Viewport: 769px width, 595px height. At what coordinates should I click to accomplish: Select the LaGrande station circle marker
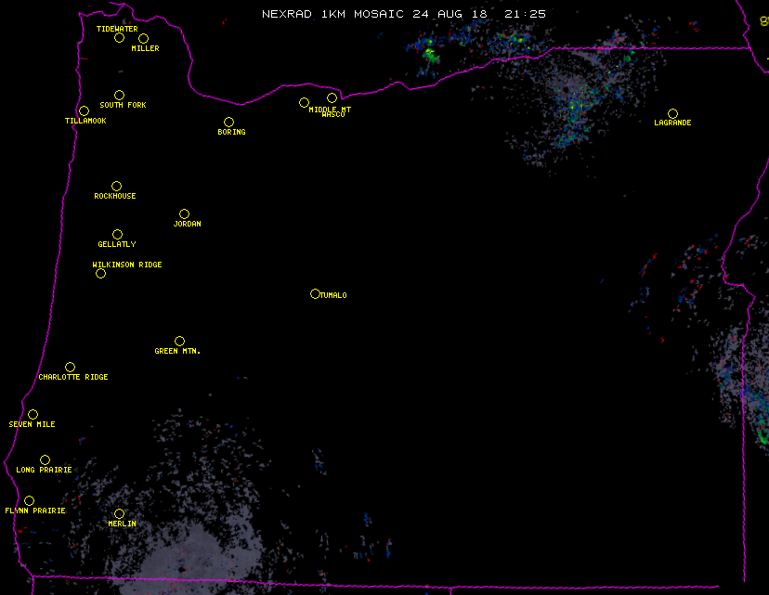click(672, 114)
